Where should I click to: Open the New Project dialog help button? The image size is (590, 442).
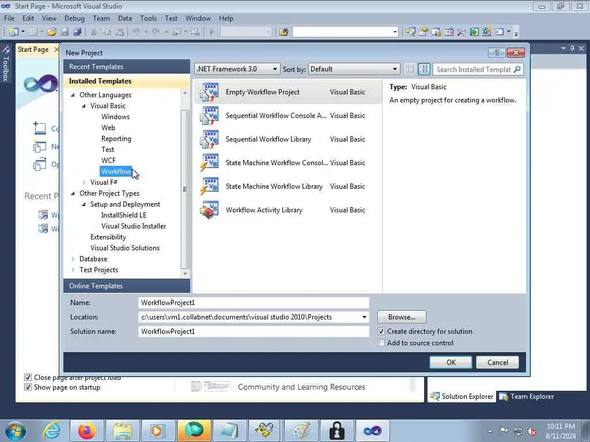[496, 52]
